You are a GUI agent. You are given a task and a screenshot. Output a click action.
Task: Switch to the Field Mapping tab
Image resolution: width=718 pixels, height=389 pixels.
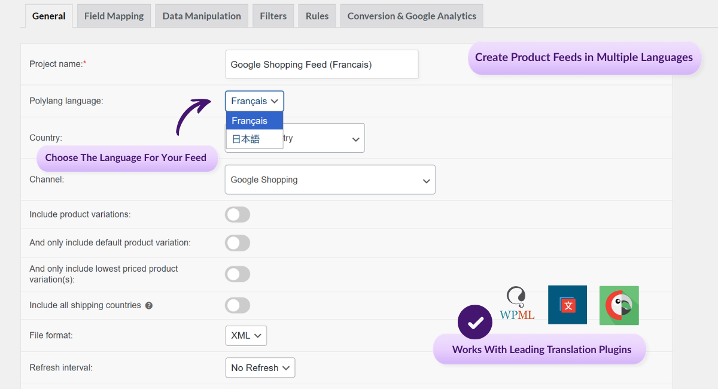point(114,16)
